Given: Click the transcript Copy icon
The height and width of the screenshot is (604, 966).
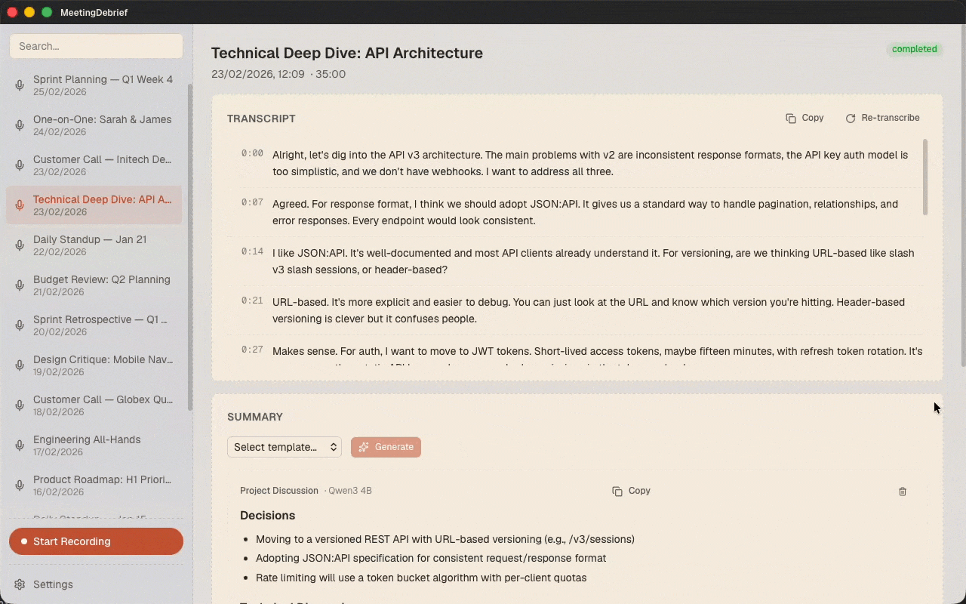Looking at the screenshot, I should click(x=791, y=119).
